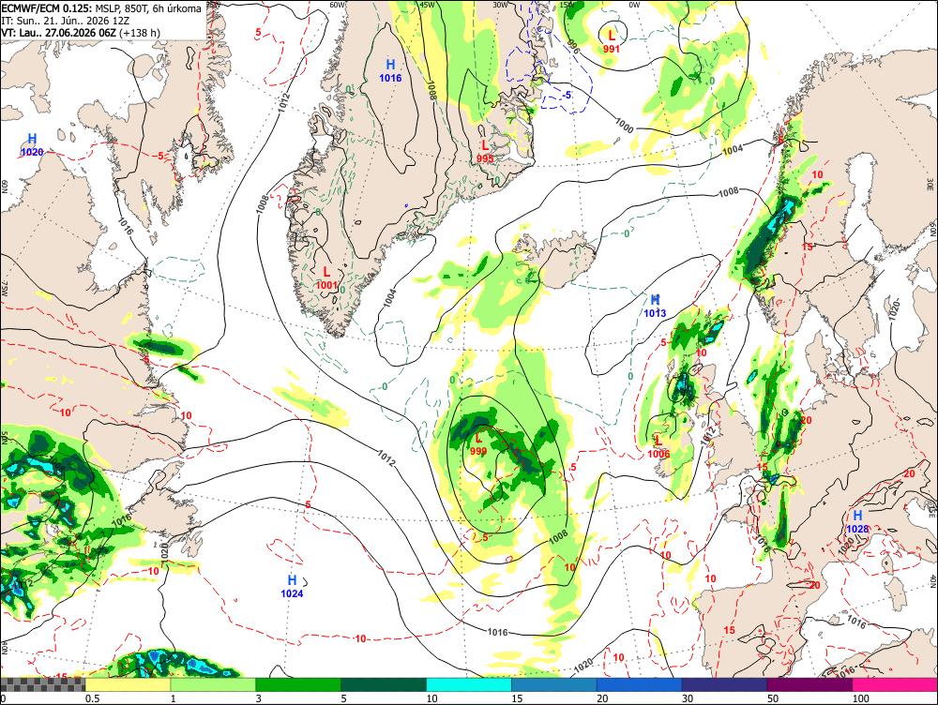The image size is (938, 705).
Task: Click the '45W' longitude label at the top
Action: point(427,5)
